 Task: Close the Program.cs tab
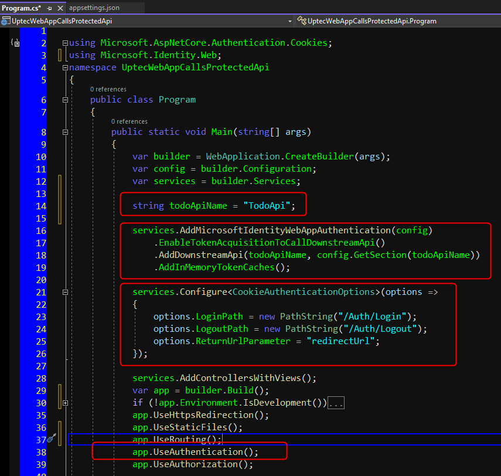60,8
